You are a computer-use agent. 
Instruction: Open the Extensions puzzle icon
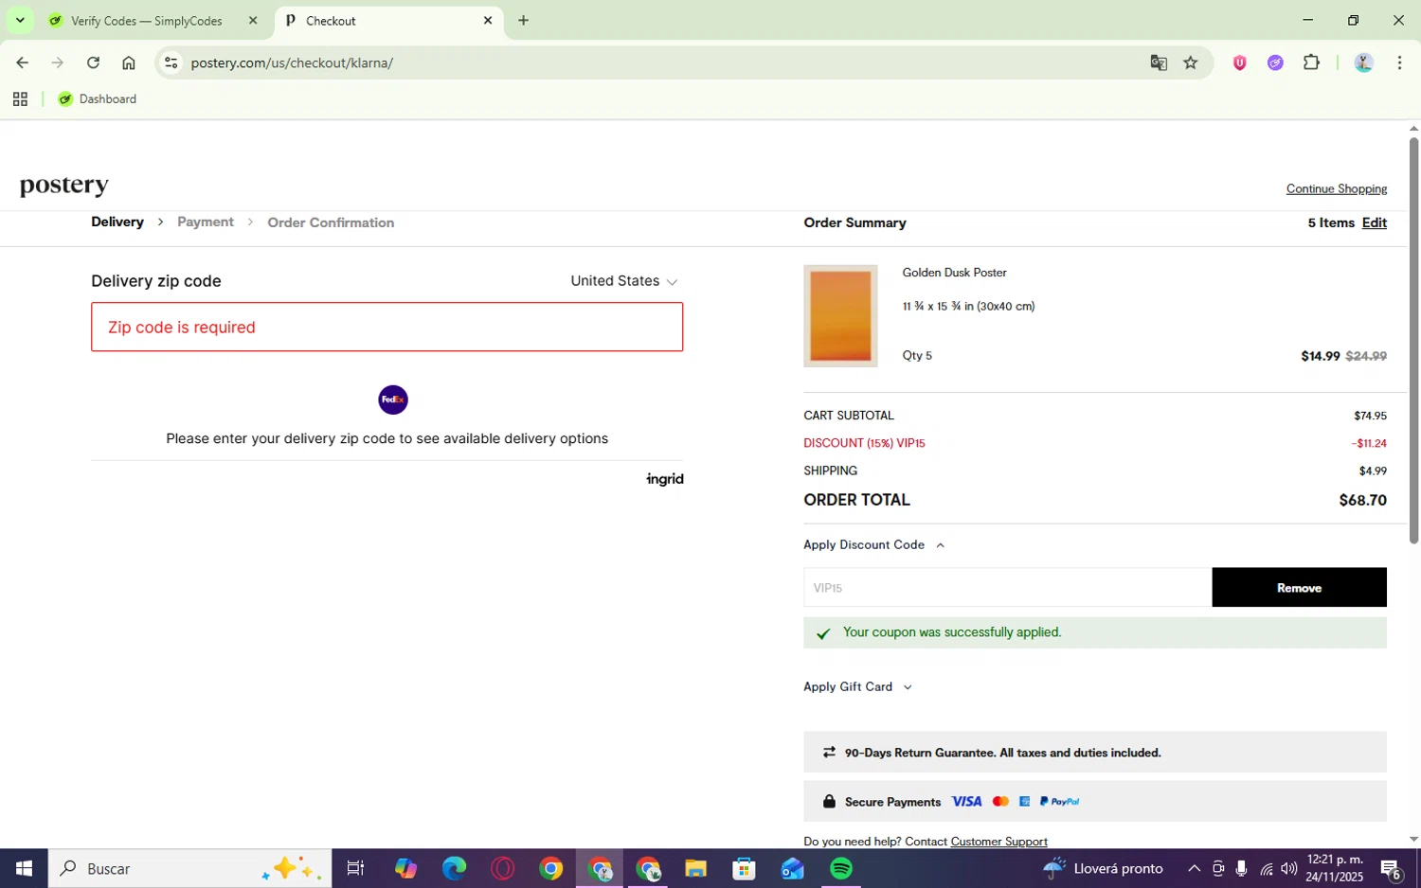pos(1311,63)
